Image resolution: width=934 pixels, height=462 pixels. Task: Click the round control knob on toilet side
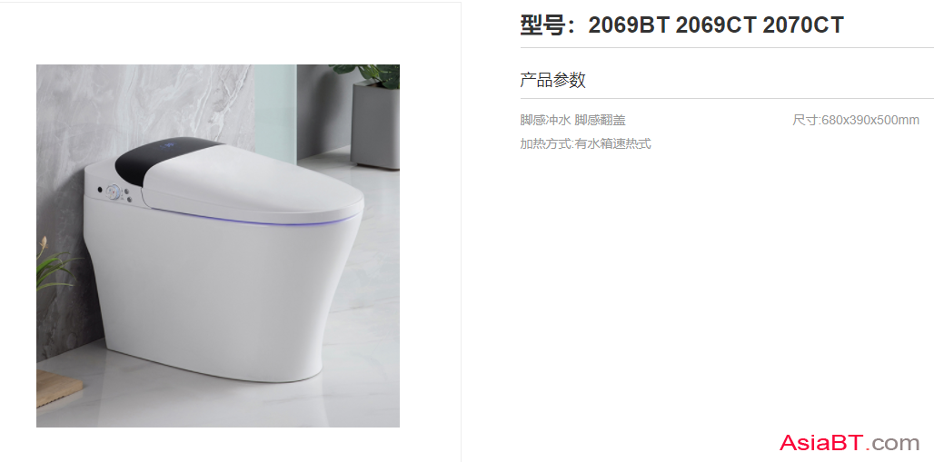[113, 192]
